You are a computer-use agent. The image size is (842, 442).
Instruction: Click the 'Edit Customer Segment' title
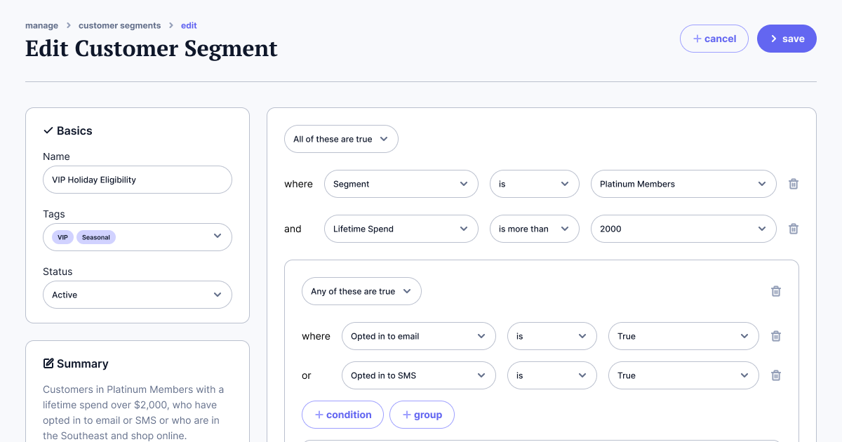[152, 48]
